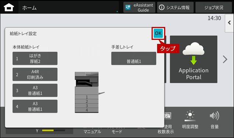Open the ホーム title dropdown indicator
This screenshot has width=234, height=138.
117,12
